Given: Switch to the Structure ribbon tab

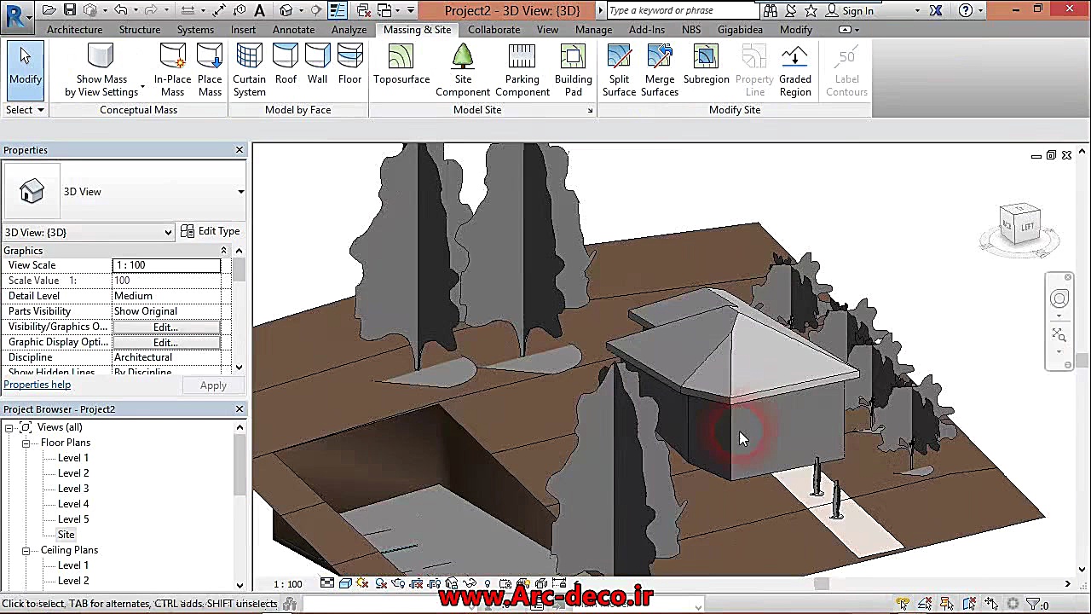Looking at the screenshot, I should 140,29.
